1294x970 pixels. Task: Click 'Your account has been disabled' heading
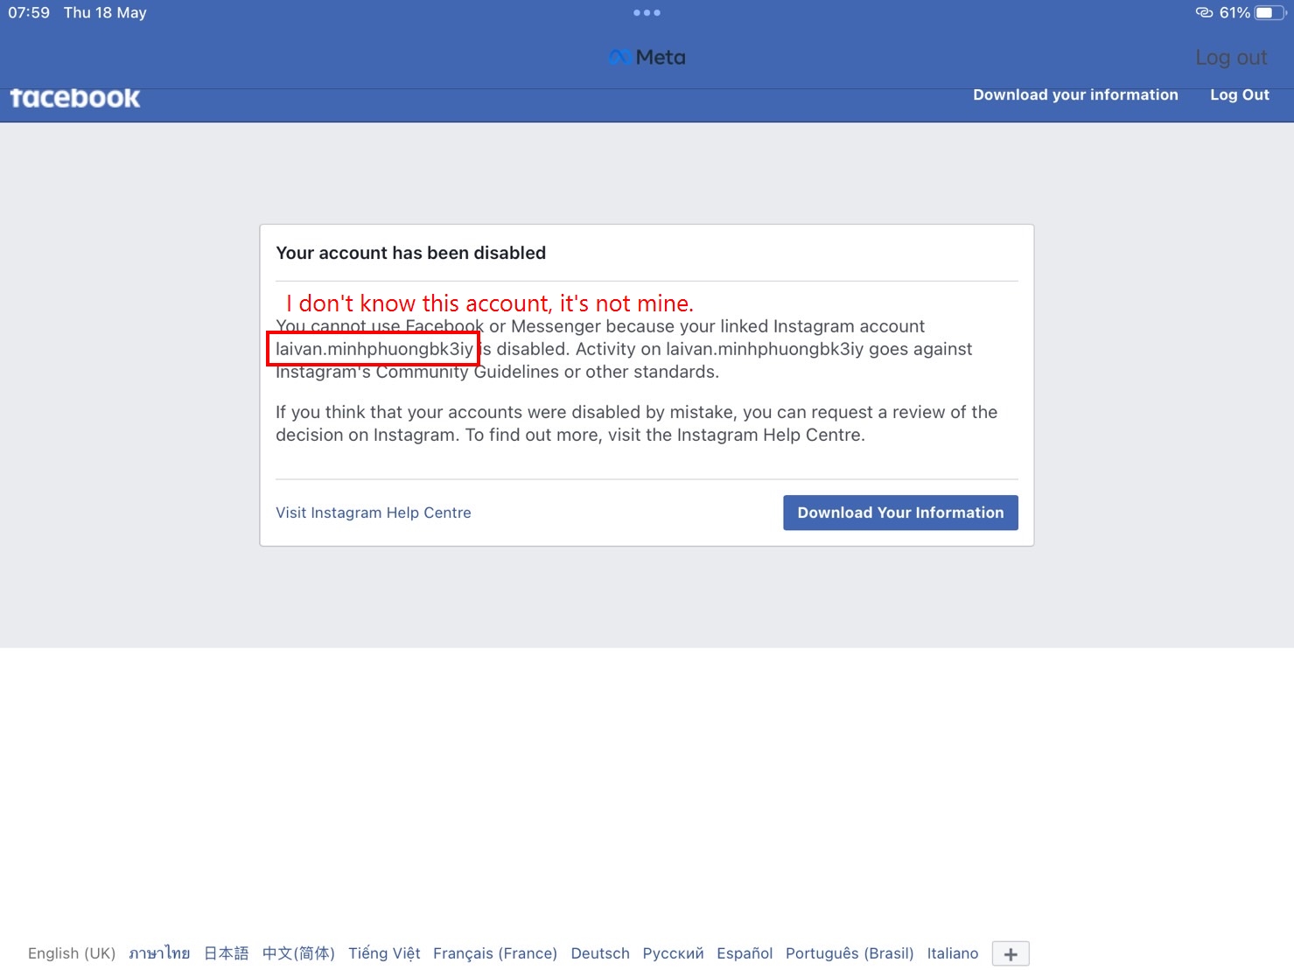411,253
